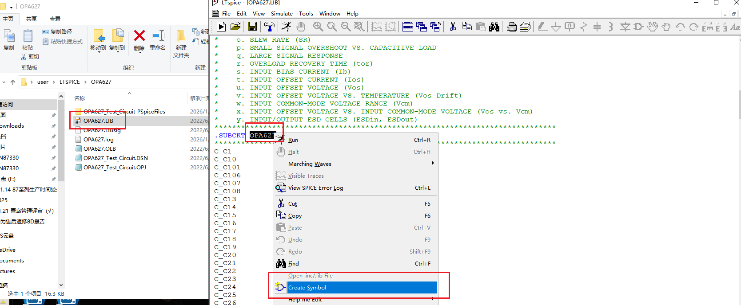Click the Copy toolbar icon in LTspice
Image resolution: width=741 pixels, height=305 pixels.
(x=466, y=27)
